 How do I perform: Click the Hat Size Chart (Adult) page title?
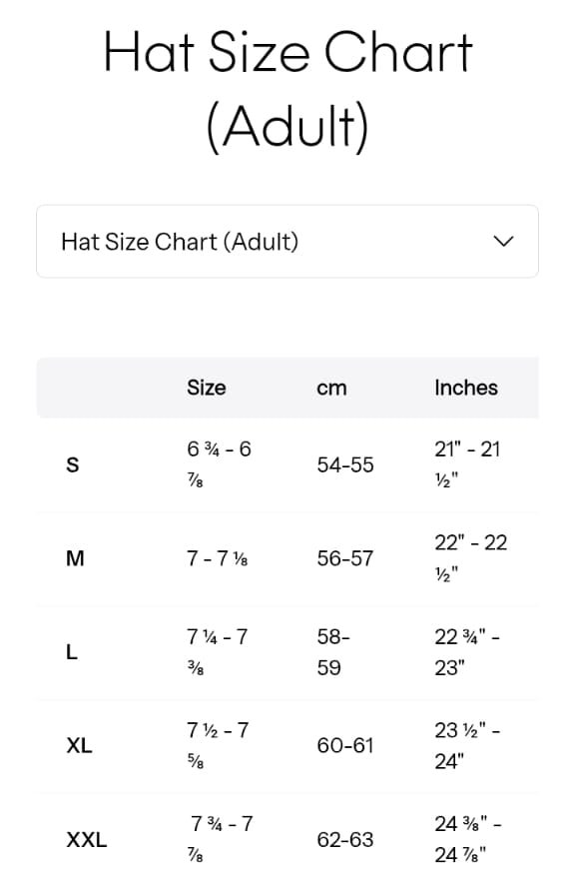[x=287, y=88]
